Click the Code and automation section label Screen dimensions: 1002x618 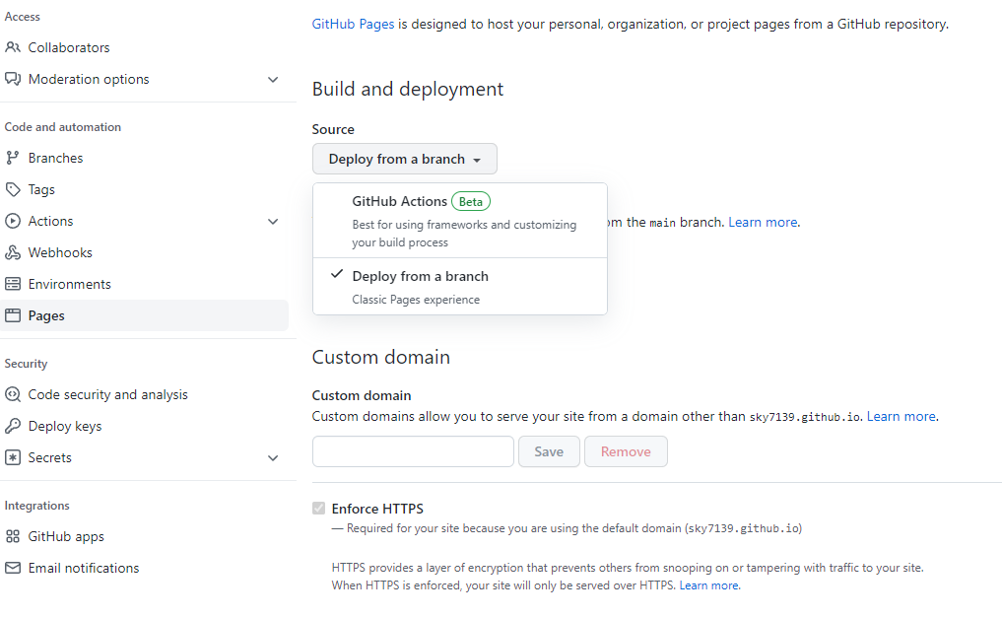(63, 127)
